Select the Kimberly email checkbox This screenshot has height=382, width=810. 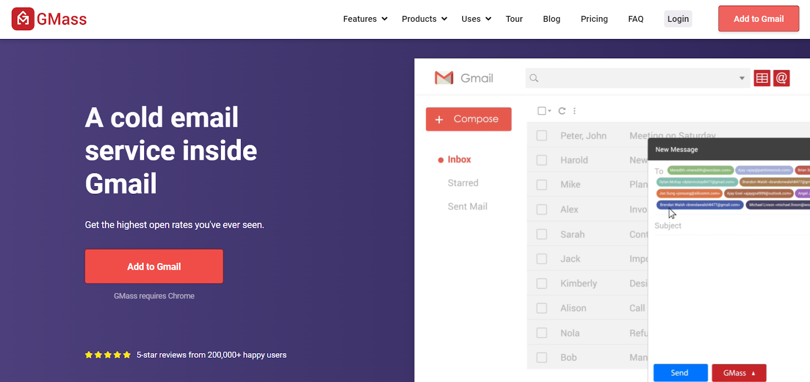542,283
